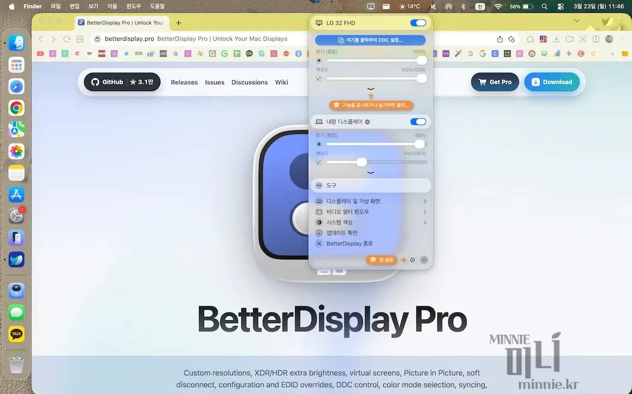Open KakaoTalk from the Dock
Viewport: 632px width, 394px height.
[16, 334]
